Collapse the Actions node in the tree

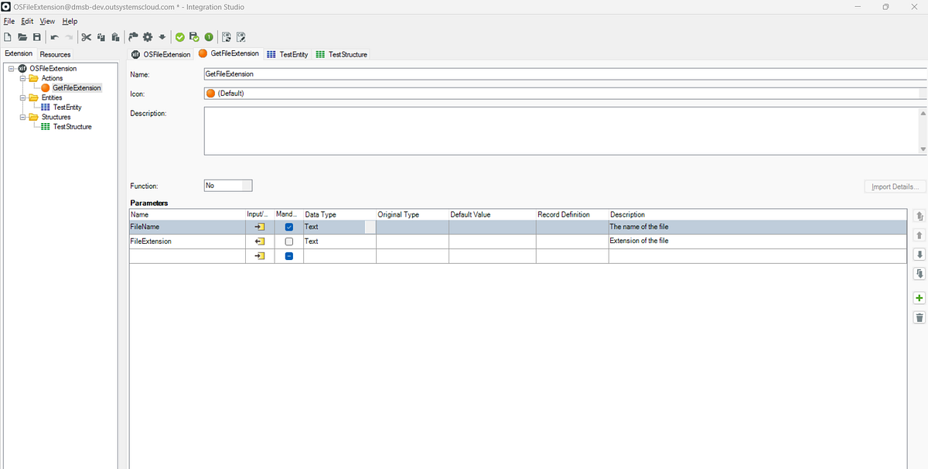tap(21, 77)
